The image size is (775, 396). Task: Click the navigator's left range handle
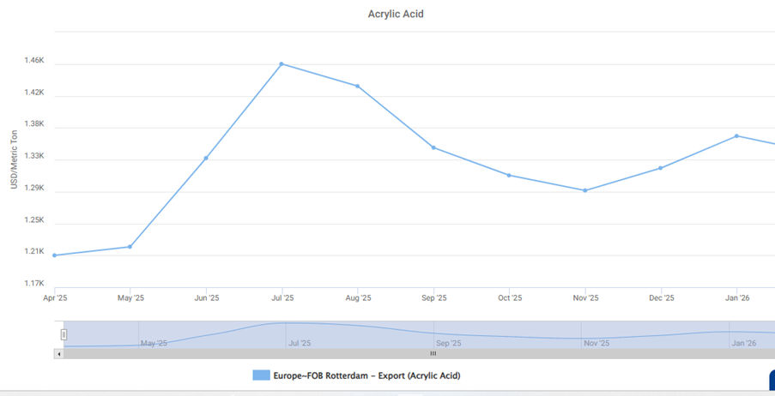click(64, 334)
